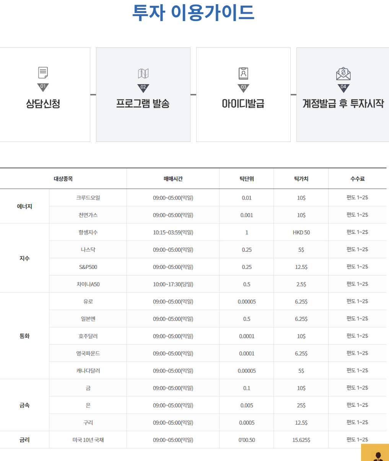
Task: Click the 0.005 tick unit for 은
Action: pyautogui.click(x=247, y=405)
